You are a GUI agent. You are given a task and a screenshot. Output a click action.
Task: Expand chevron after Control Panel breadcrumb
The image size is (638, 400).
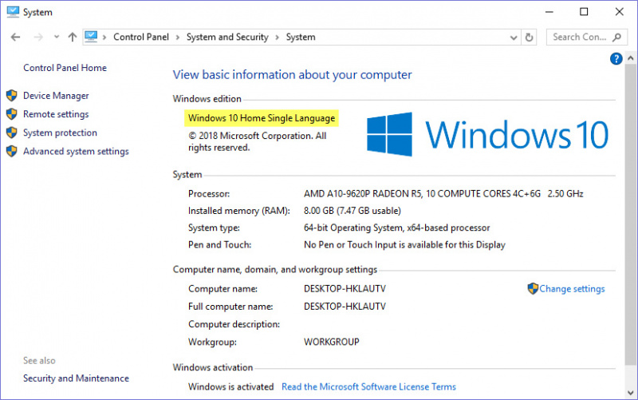tap(177, 38)
